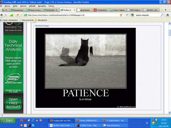Screen dimensions: 171x128
Task: Open the Pierwsze kroki bookmark
Action: coord(26,20)
